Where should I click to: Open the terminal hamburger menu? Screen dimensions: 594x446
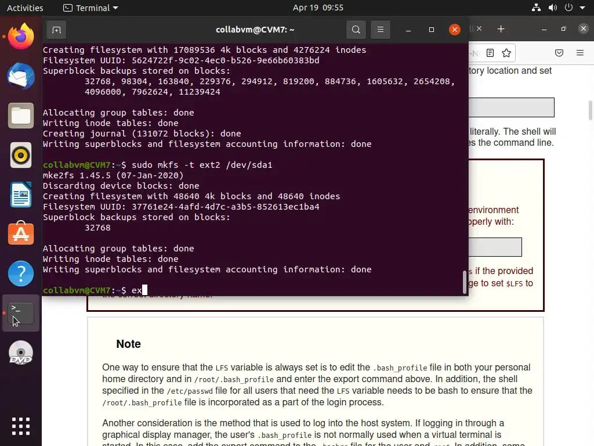(x=381, y=30)
